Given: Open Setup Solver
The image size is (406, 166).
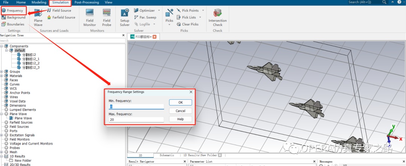Looking at the screenshot, I should 124,17.
